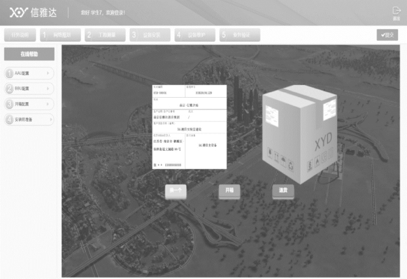Viewport: 407px width, 279px height.
Task: Submit with the 提交 button
Action: [x=387, y=35]
